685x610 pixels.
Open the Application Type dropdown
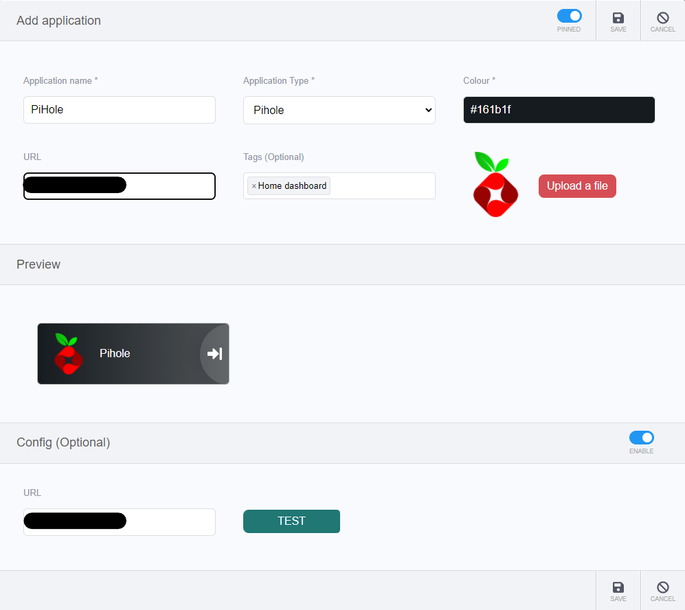[x=339, y=110]
